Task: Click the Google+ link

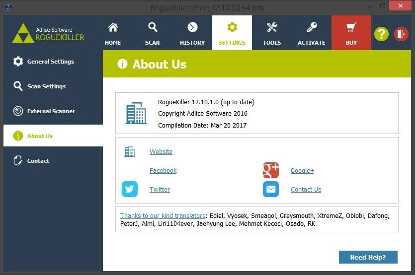Action: (302, 171)
